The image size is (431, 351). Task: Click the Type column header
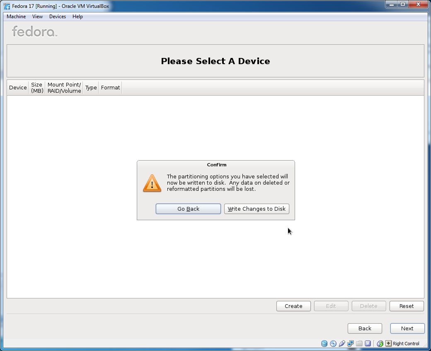pos(91,88)
